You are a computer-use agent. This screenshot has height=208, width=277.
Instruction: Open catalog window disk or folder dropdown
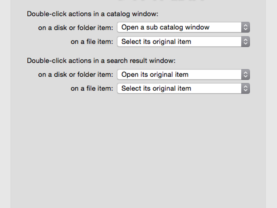pos(183,28)
